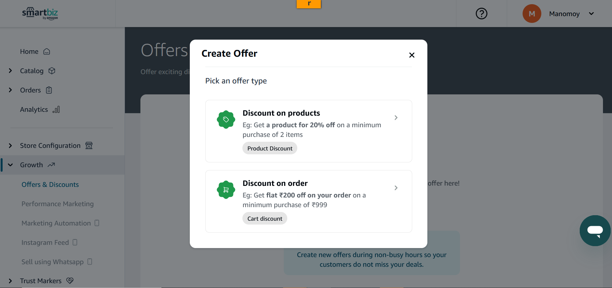Screen dimensions: 612x288
Task: Click the Store Configuration shop icon
Action: [x=89, y=146]
